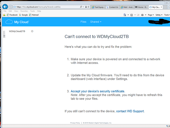Click the security lock icon in address bar

coord(86,7)
